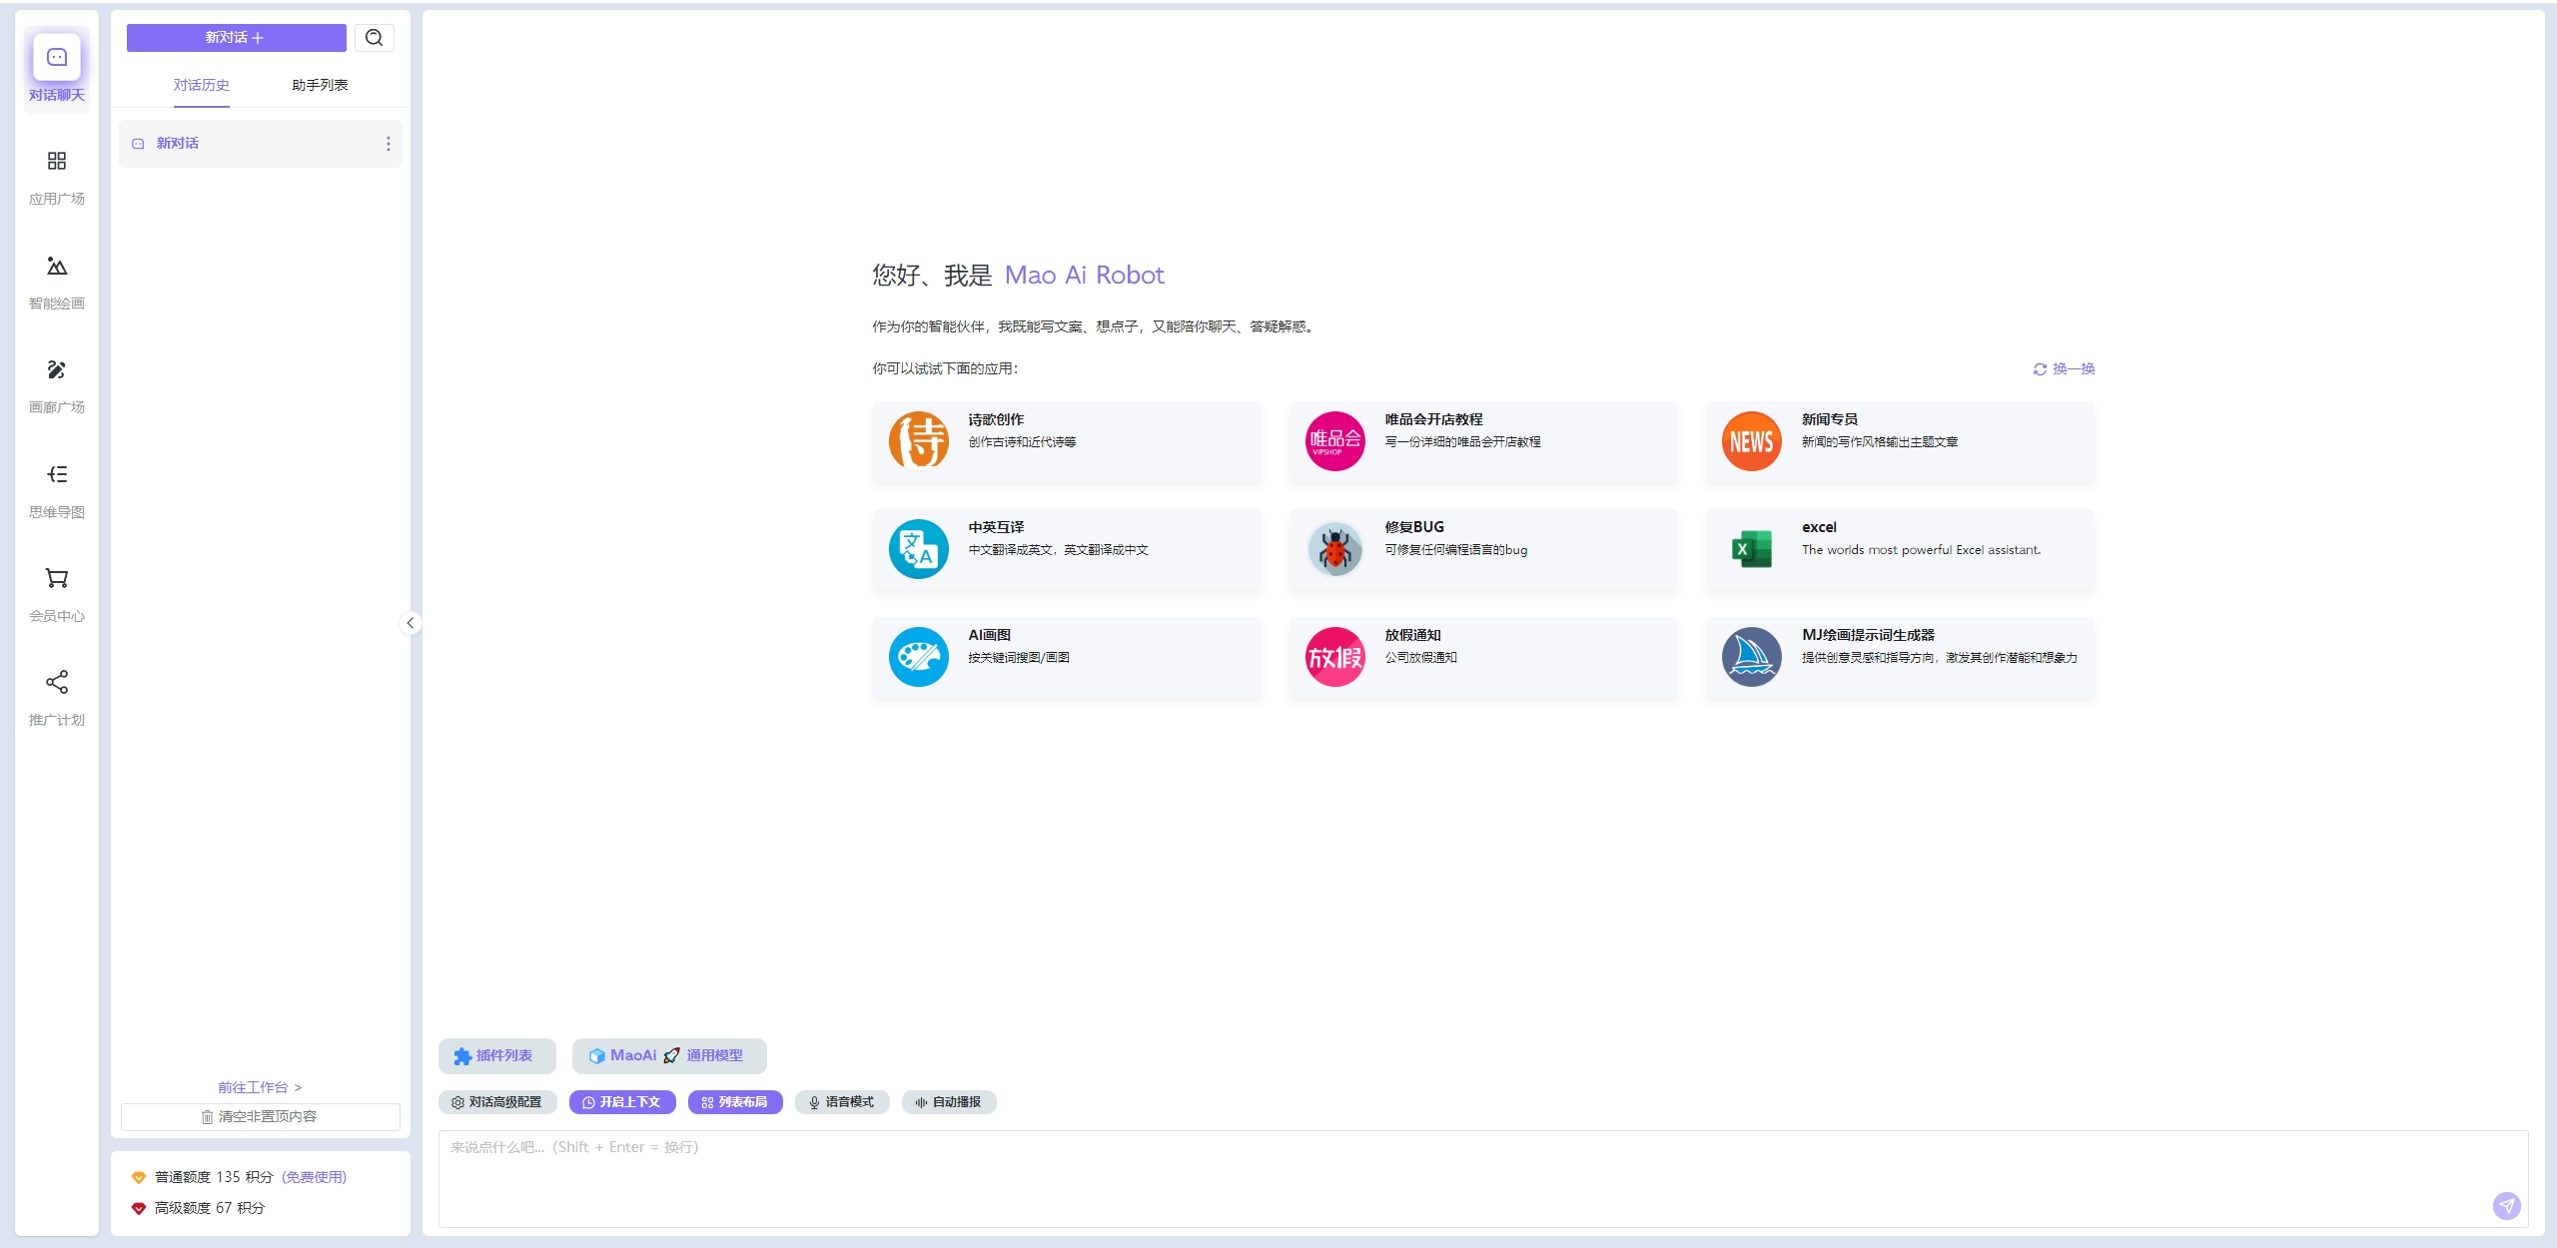Follow the 前往工作台 link
Screen dimensions: 2557x1248
[x=260, y=1087]
